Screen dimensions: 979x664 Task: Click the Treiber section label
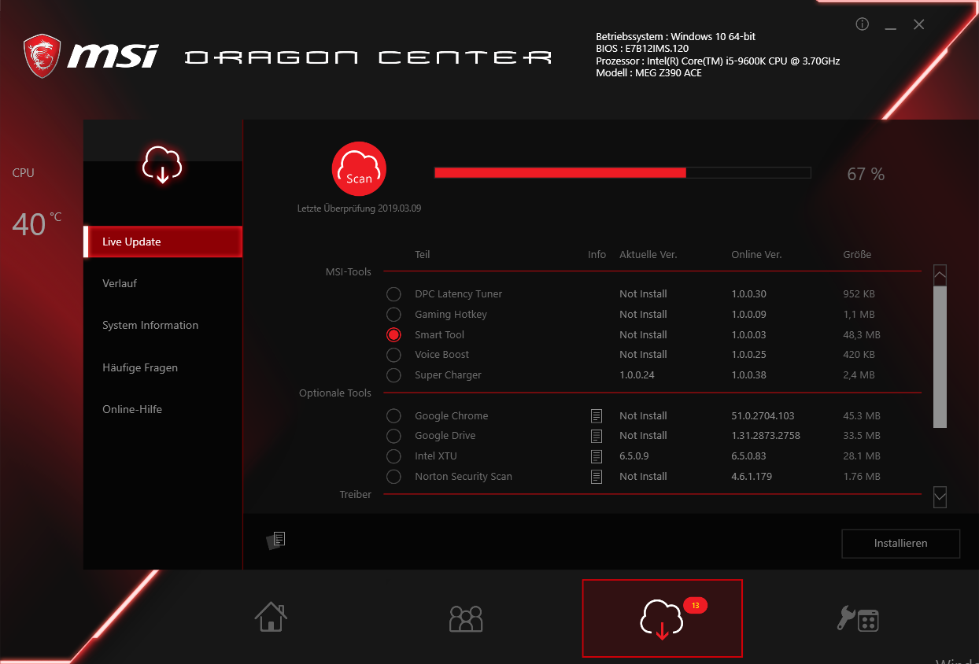coord(356,494)
